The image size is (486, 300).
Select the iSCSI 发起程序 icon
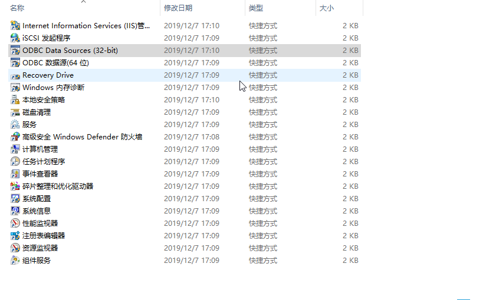click(15, 38)
